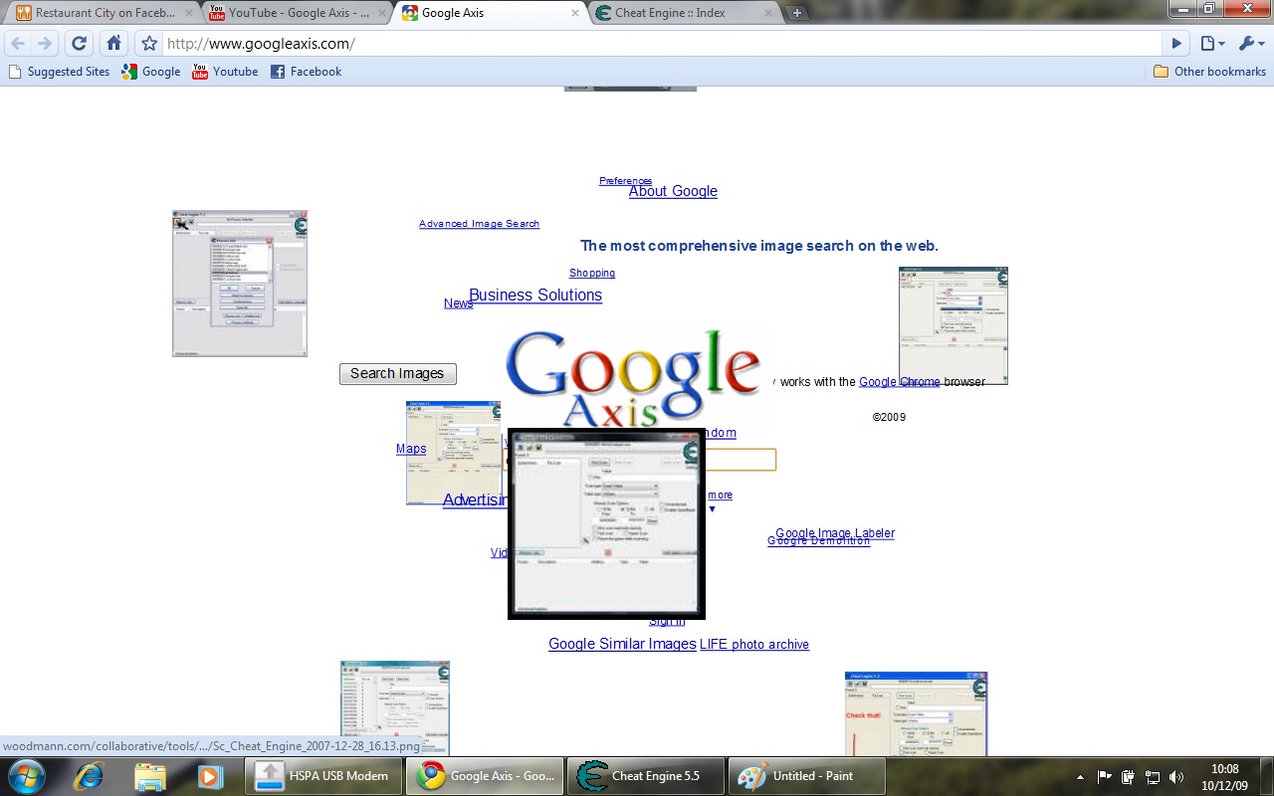Launch Windows Media Player from the taskbar
Image resolution: width=1274 pixels, height=796 pixels.
click(210, 776)
